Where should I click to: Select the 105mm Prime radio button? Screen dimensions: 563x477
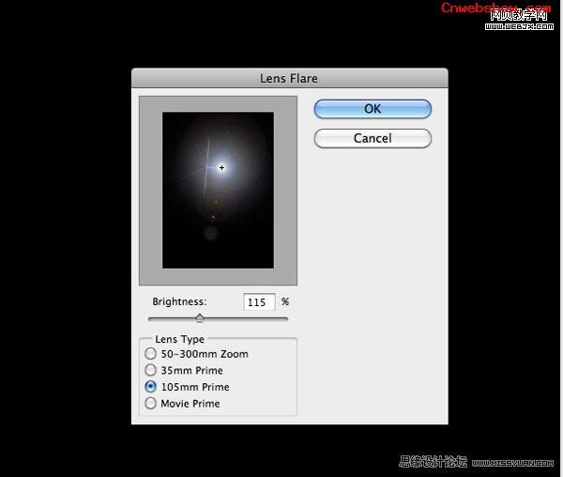(x=150, y=387)
